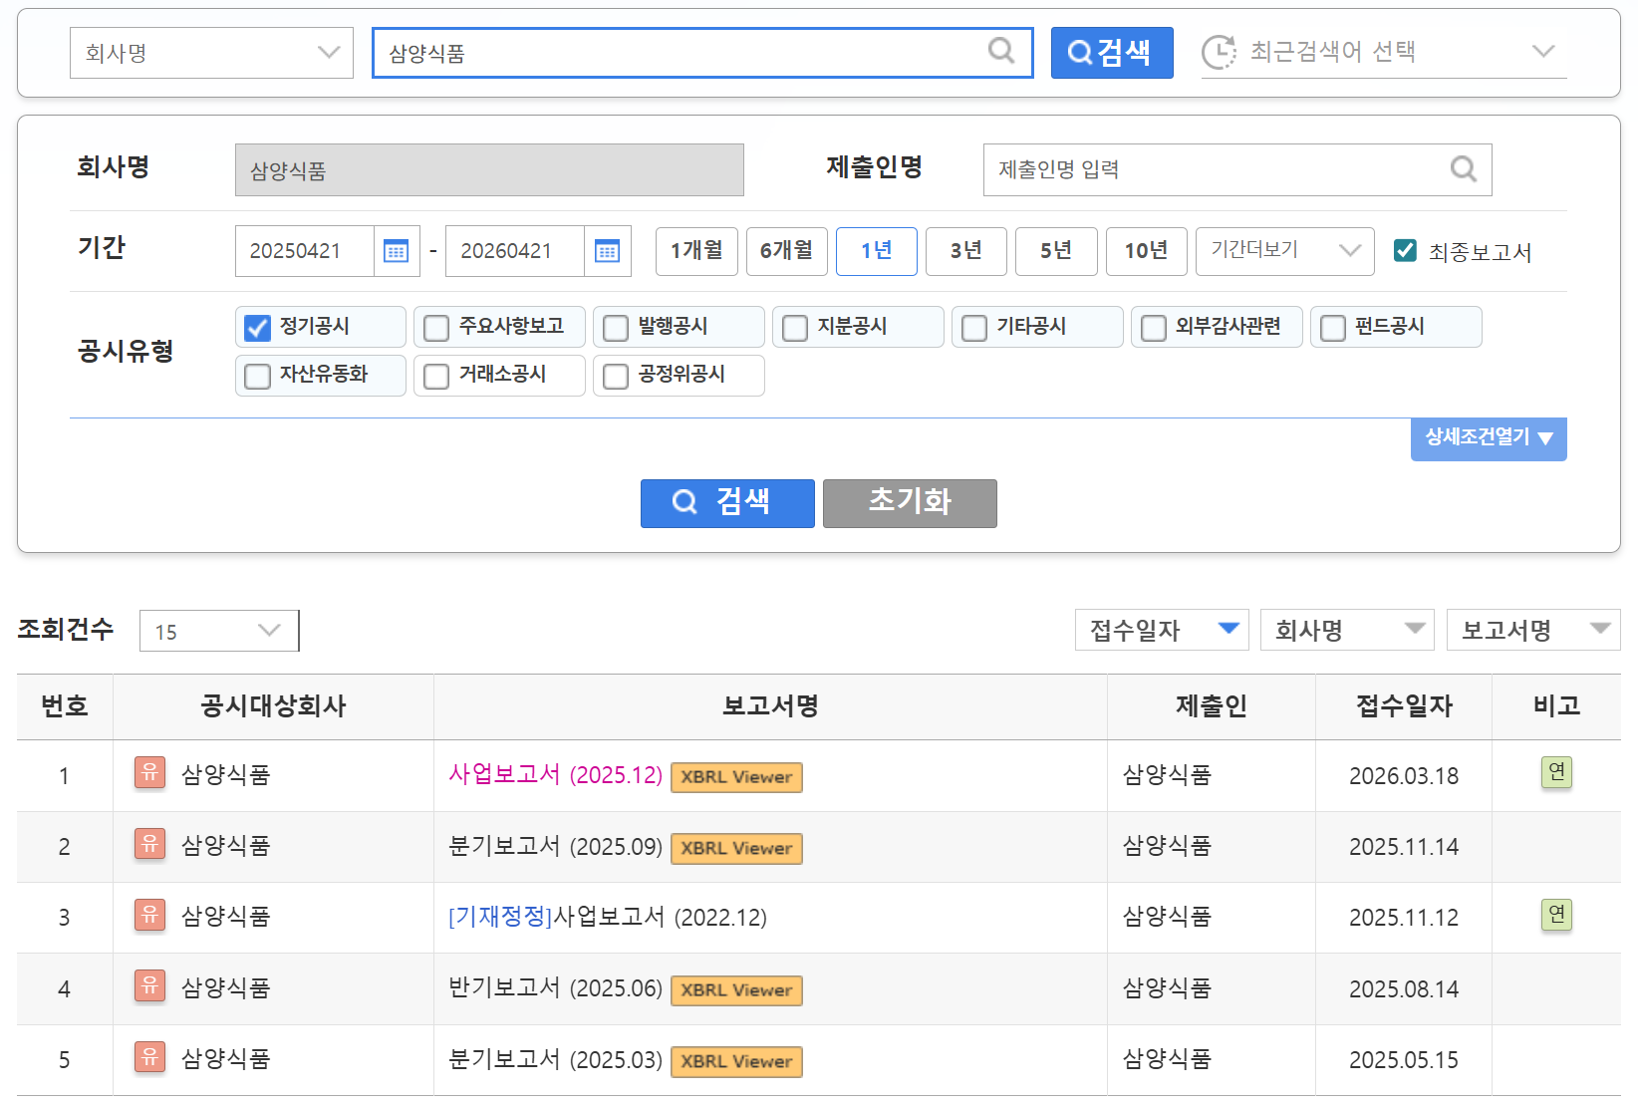Open 분기보고서 (2025.09) report link
This screenshot has width=1638, height=1108.
[x=555, y=846]
